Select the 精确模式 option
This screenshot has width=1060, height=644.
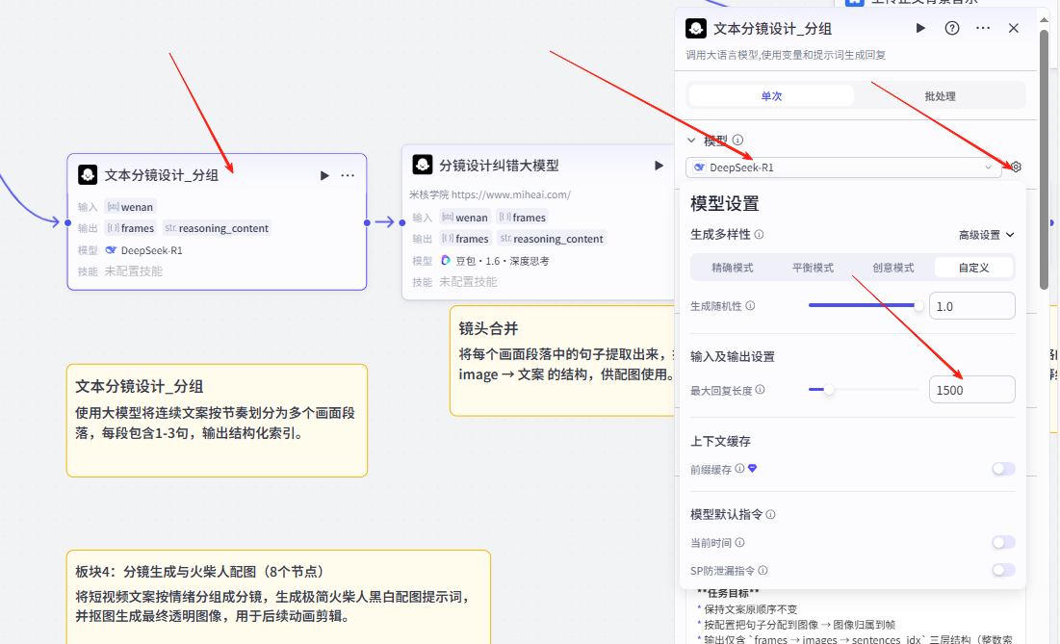tap(732, 268)
